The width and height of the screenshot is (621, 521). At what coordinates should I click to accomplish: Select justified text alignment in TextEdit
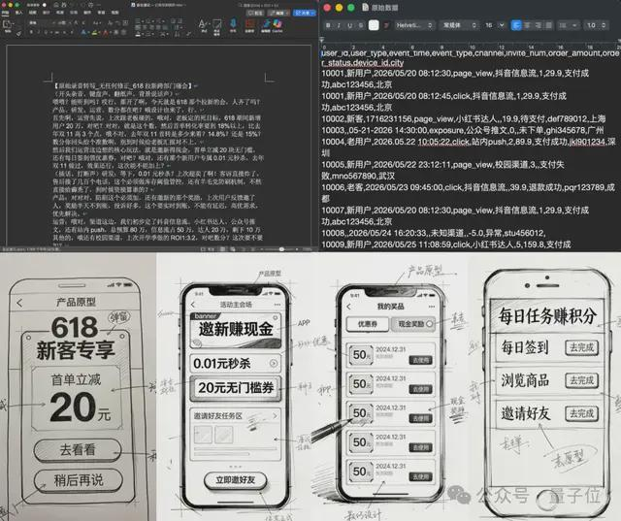(548, 25)
